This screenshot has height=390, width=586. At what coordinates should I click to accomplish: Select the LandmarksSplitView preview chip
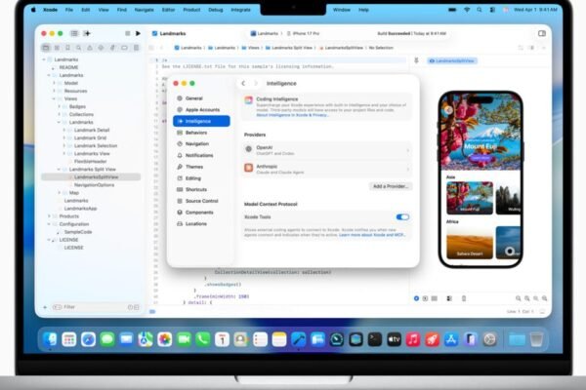[452, 60]
